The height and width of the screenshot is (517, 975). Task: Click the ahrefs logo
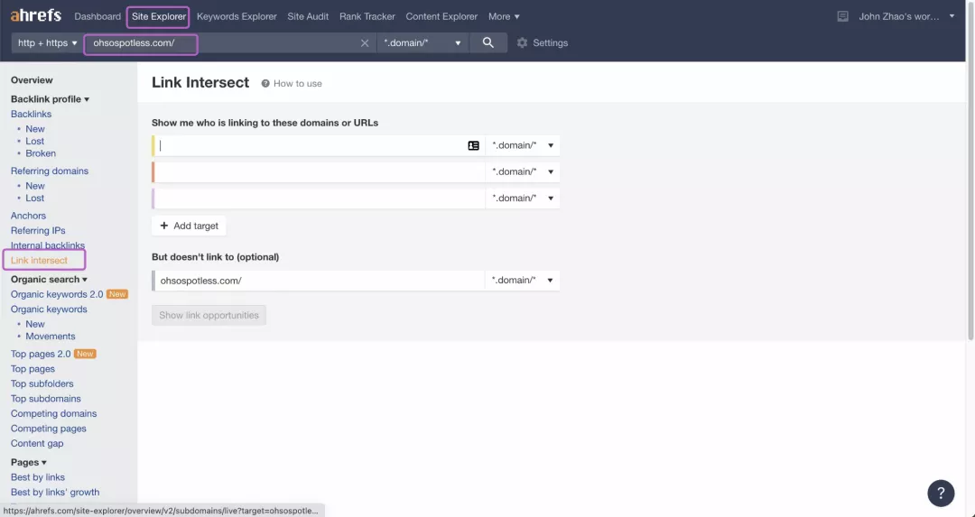coord(36,16)
